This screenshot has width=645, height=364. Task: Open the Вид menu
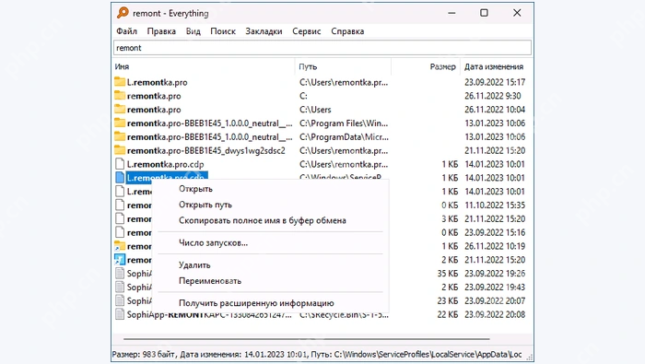(193, 31)
